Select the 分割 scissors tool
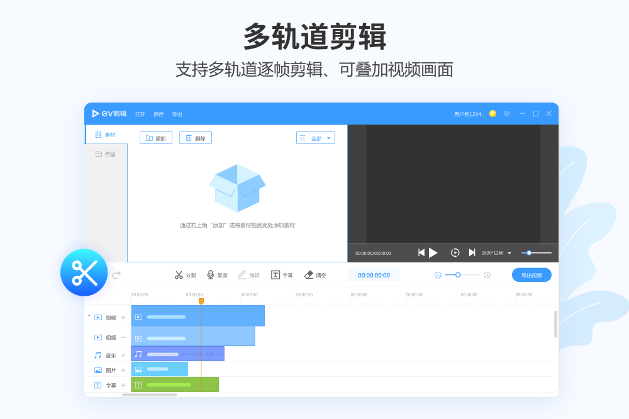 [186, 275]
